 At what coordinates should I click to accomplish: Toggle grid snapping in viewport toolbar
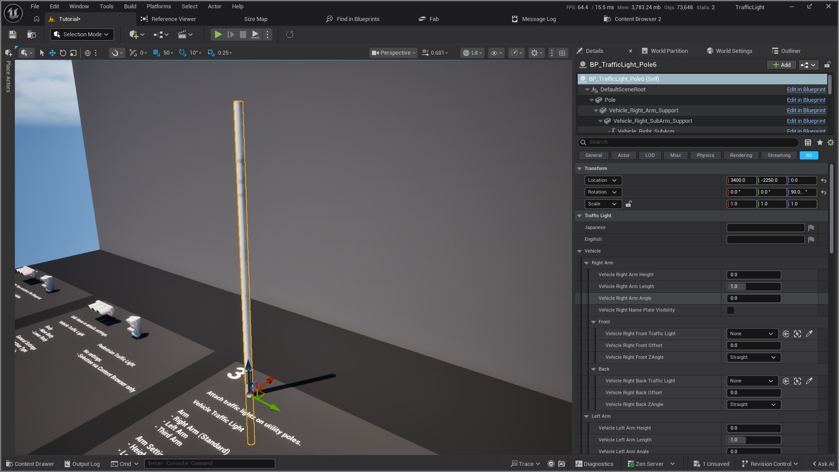click(x=156, y=53)
